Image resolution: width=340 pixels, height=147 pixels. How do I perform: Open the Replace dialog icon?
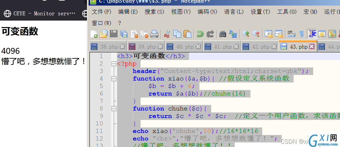(233, 34)
